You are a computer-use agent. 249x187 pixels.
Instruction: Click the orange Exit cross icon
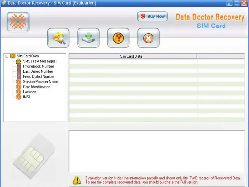tap(148, 38)
